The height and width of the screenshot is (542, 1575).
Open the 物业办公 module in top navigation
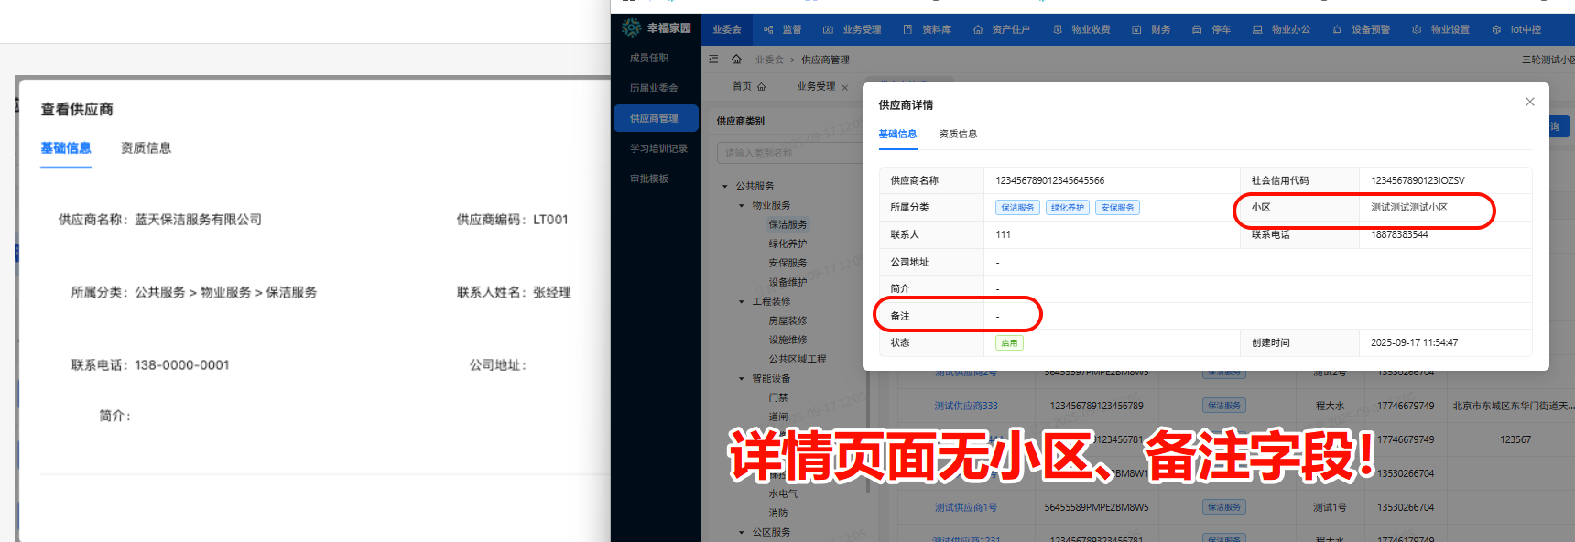pos(1281,29)
